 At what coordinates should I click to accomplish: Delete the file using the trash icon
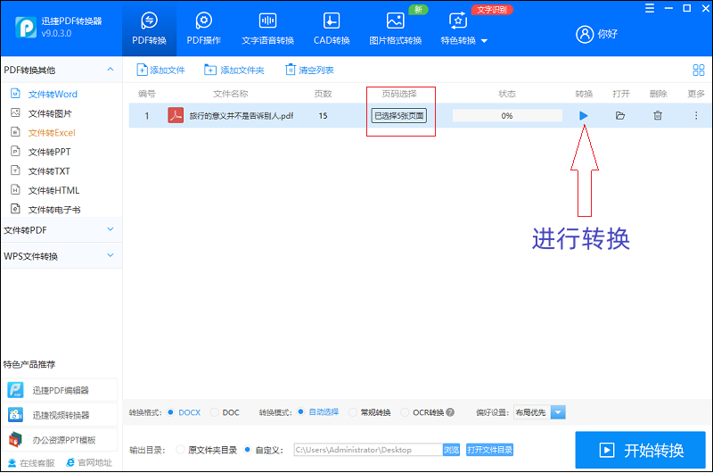coord(658,116)
